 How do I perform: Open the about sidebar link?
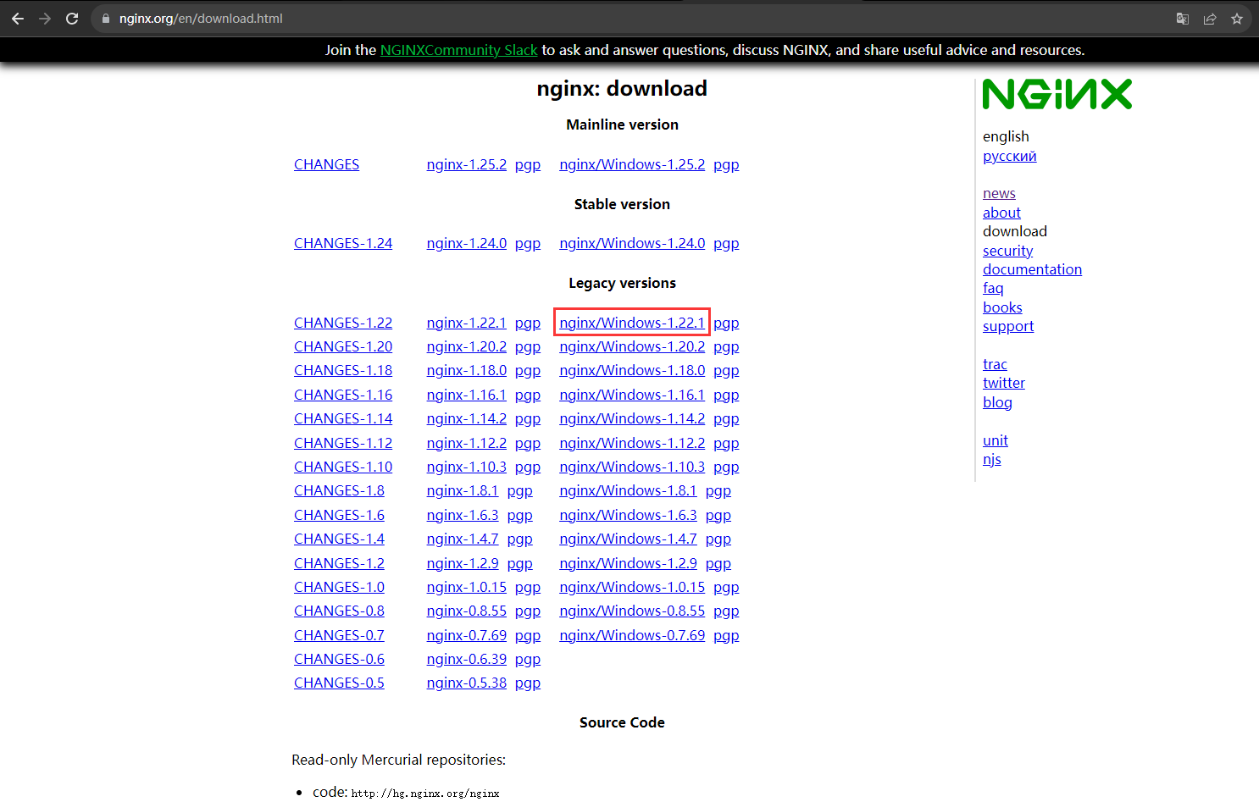[1001, 213]
